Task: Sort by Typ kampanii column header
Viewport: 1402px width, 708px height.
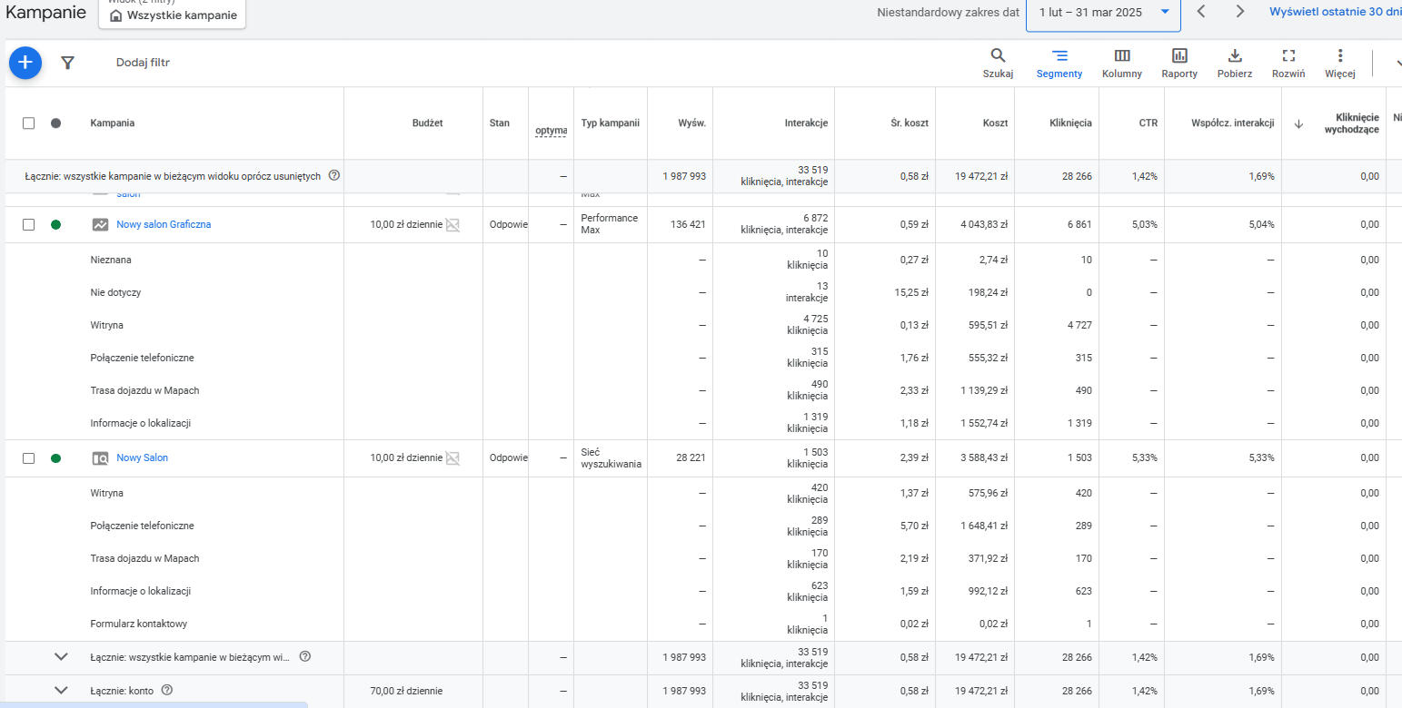Action: click(611, 123)
